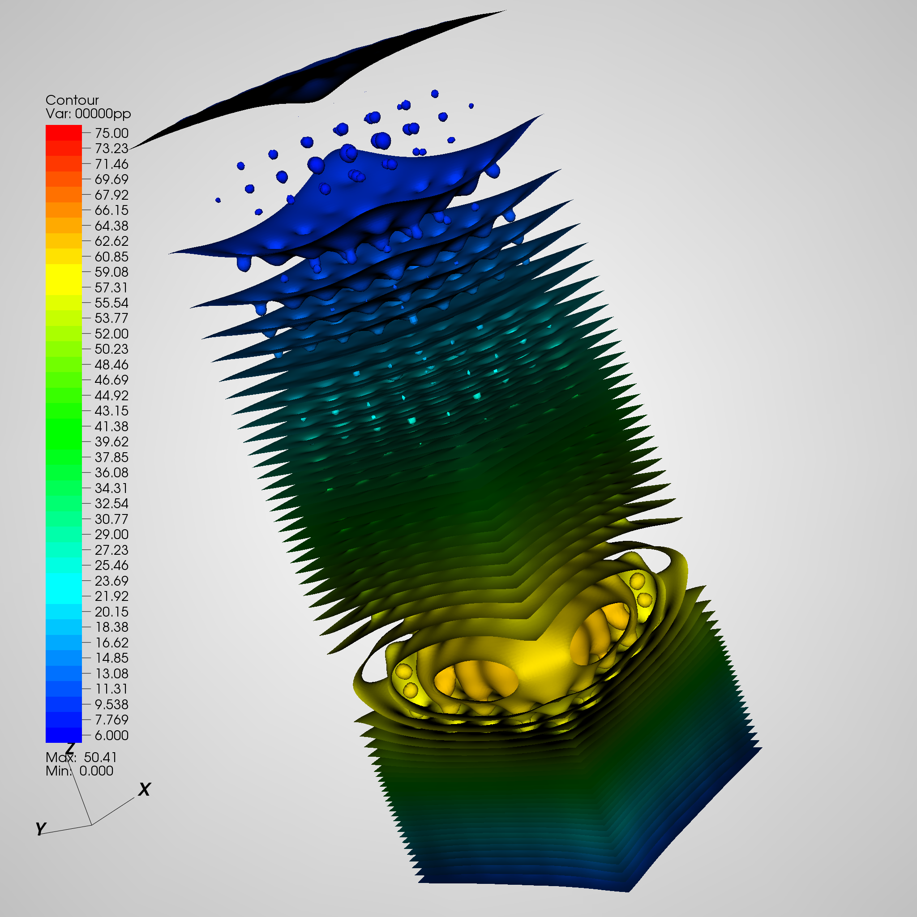Select legend value 75.00
Screen dimensions: 917x917
111,133
